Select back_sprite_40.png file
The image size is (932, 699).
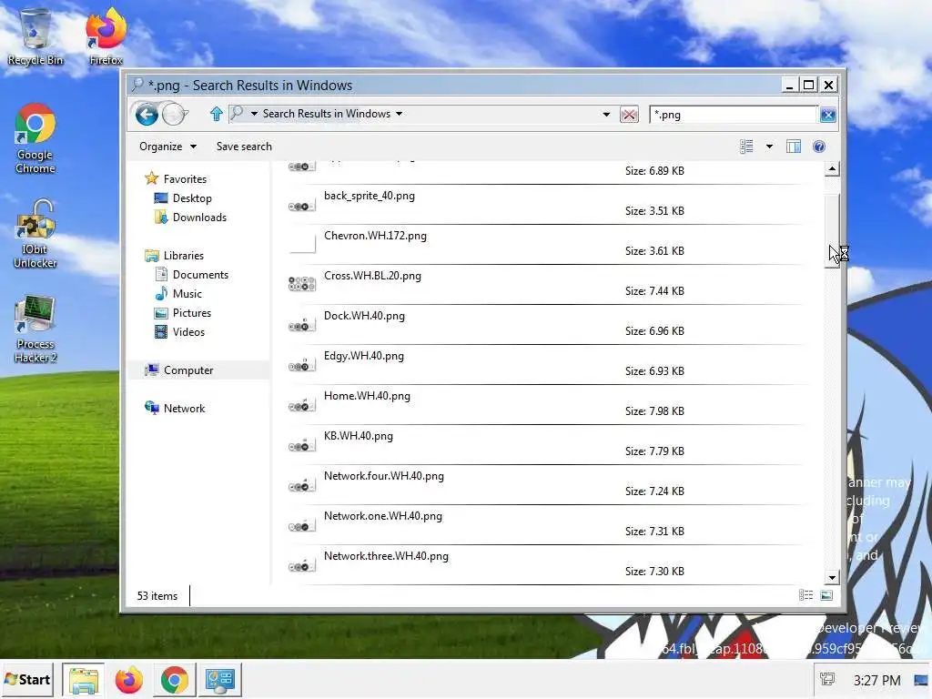point(547,204)
